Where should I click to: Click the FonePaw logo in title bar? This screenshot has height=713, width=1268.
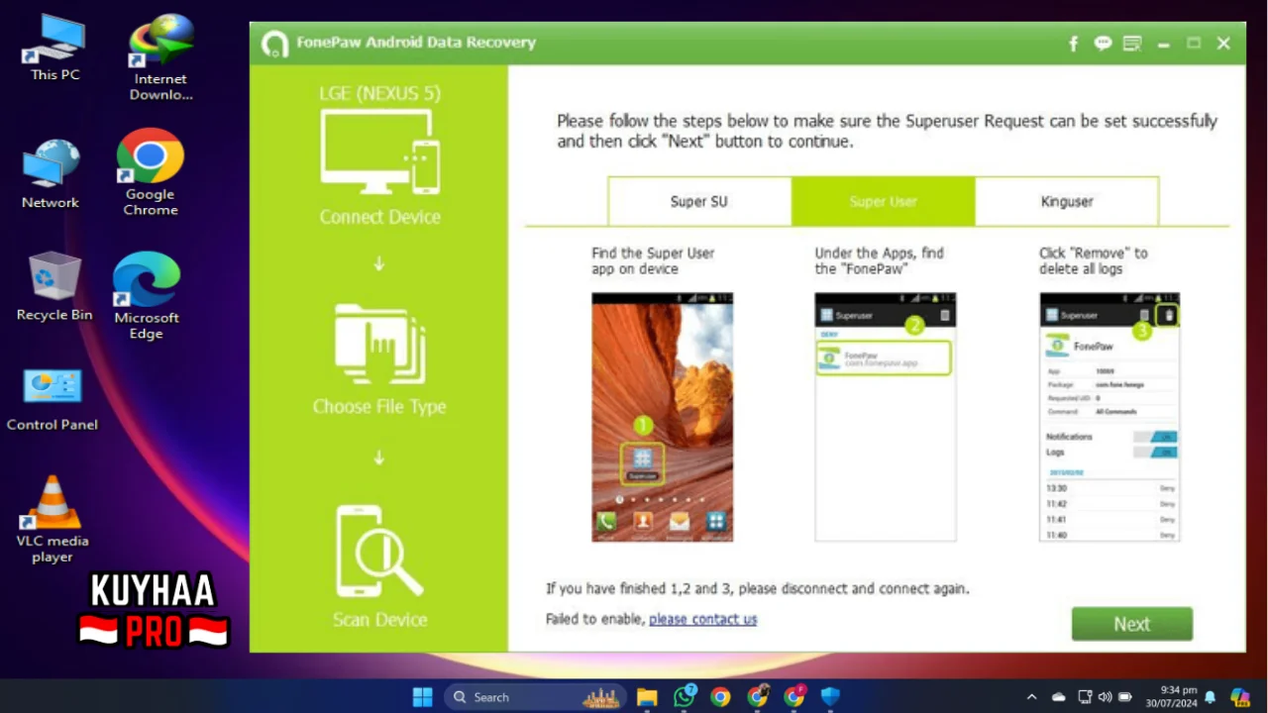(274, 44)
